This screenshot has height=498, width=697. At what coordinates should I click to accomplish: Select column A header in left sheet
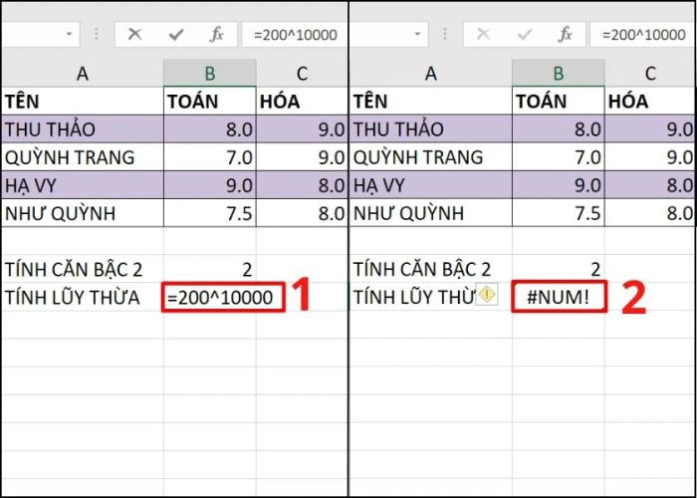(83, 74)
